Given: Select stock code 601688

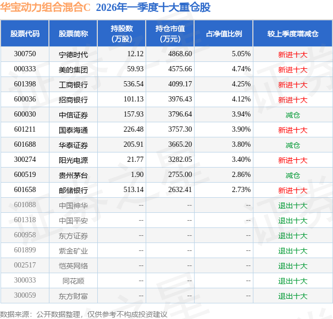Looking at the screenshot, I should [25, 145].
